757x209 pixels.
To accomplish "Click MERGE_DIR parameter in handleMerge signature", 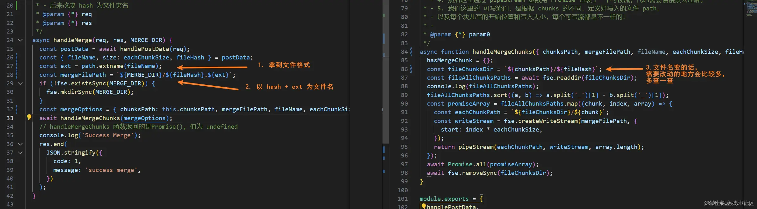I will [x=146, y=40].
